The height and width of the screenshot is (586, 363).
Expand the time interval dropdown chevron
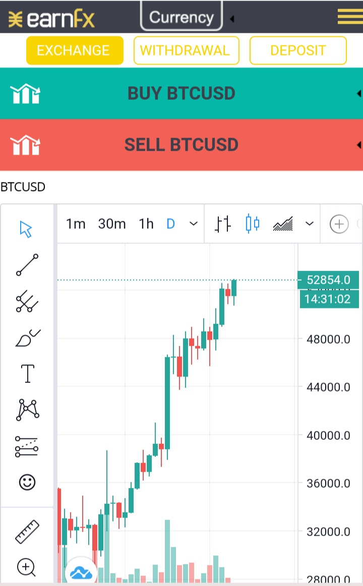(193, 224)
